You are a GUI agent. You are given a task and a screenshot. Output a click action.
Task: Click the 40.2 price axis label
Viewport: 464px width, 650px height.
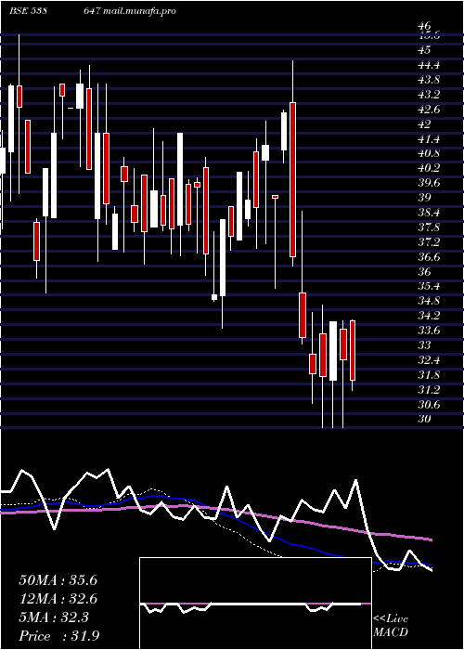[x=429, y=168]
